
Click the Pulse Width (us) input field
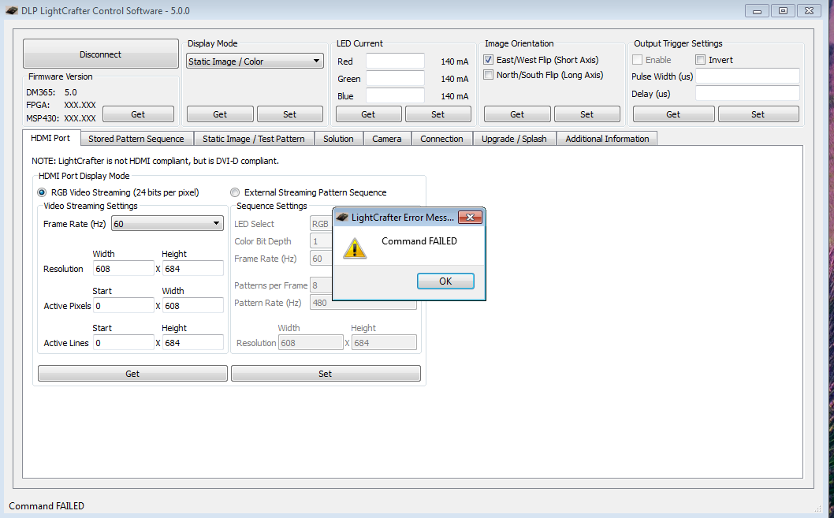[x=747, y=76]
